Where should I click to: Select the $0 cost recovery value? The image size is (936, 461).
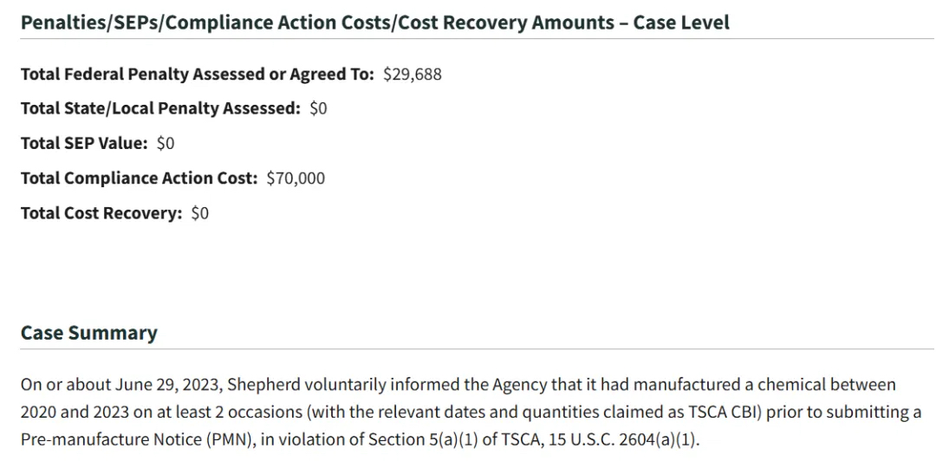[x=200, y=212]
